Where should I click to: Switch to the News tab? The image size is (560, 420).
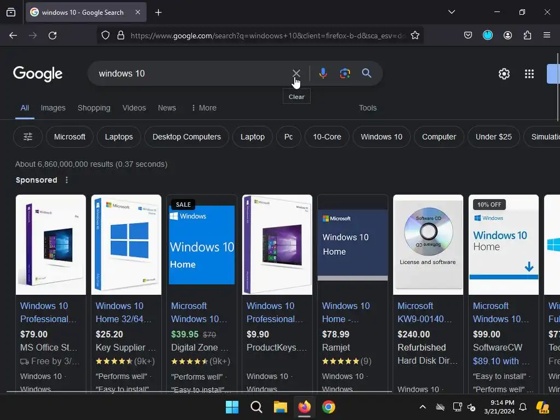click(x=167, y=108)
